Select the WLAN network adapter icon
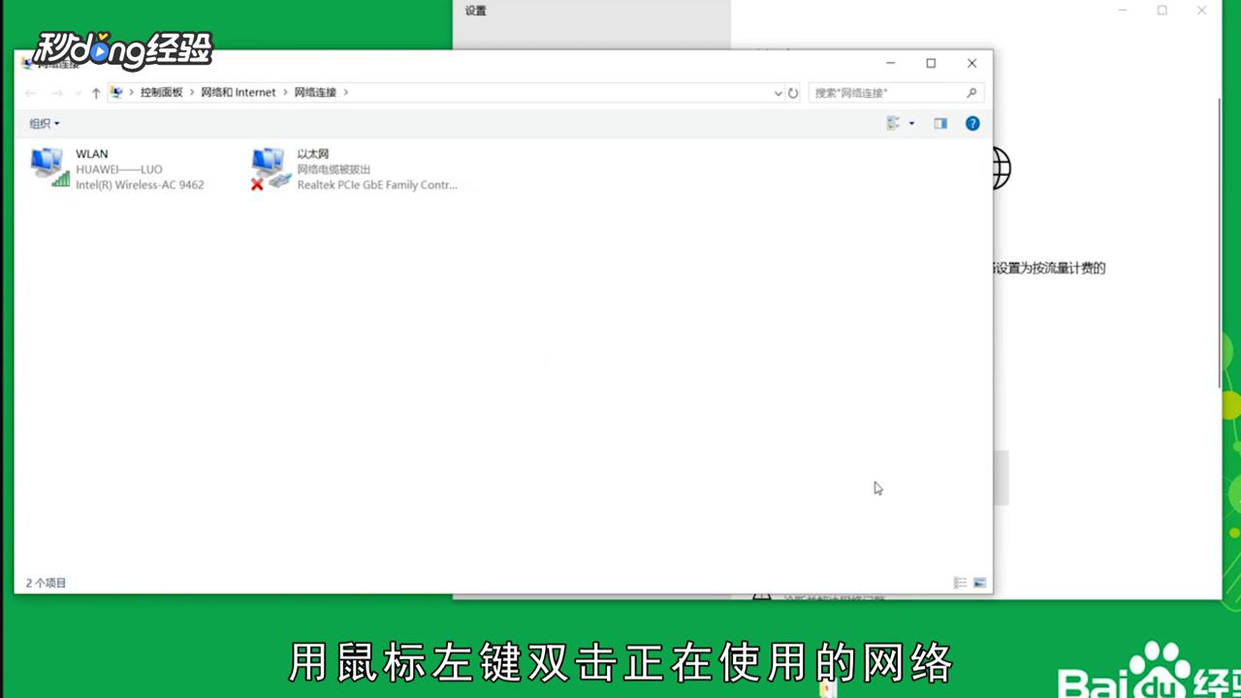The image size is (1241, 698). click(x=50, y=168)
